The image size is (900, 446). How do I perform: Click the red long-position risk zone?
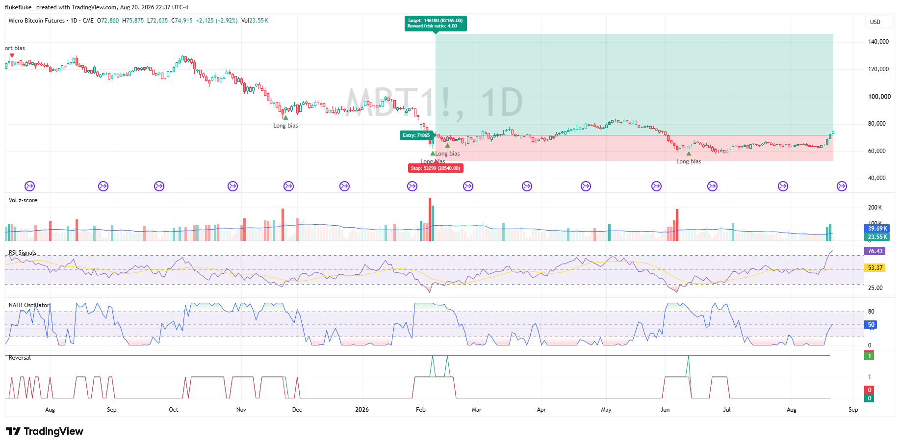(634, 148)
